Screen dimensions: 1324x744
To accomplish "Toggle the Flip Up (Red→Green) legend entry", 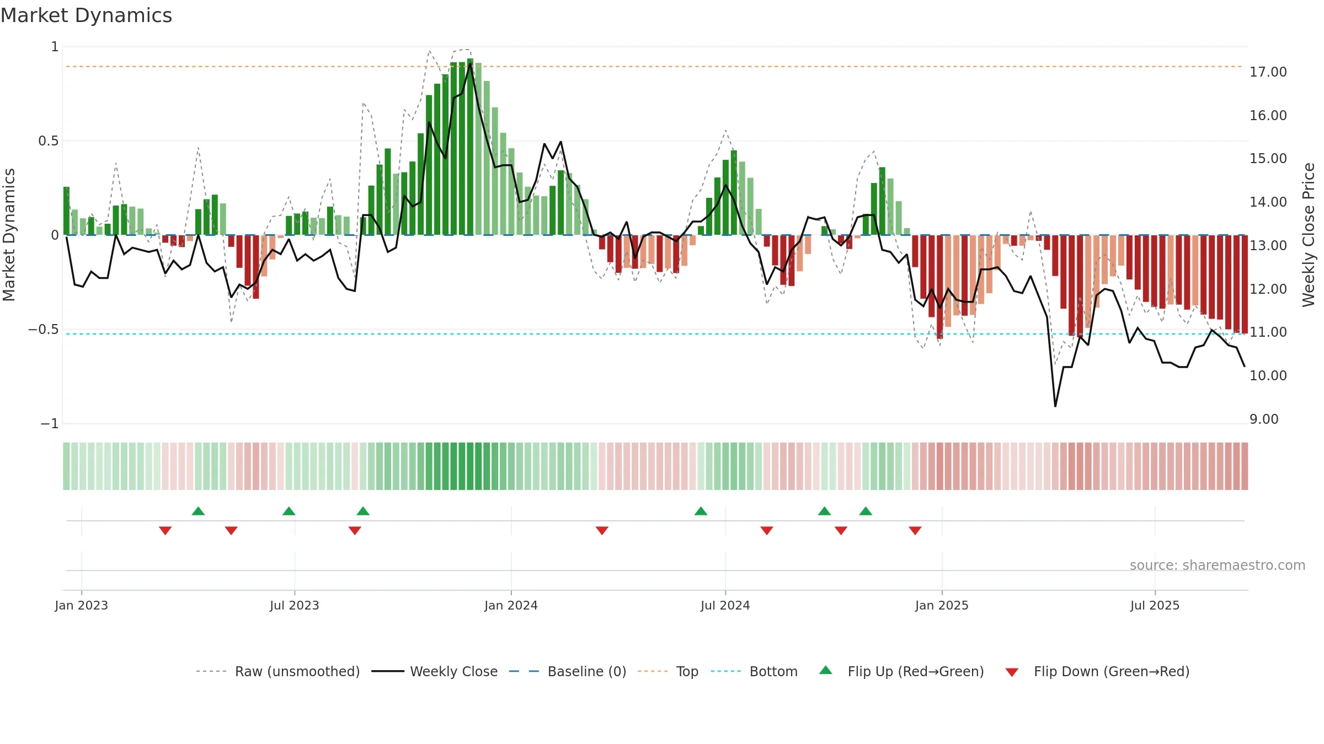I will coord(901,671).
